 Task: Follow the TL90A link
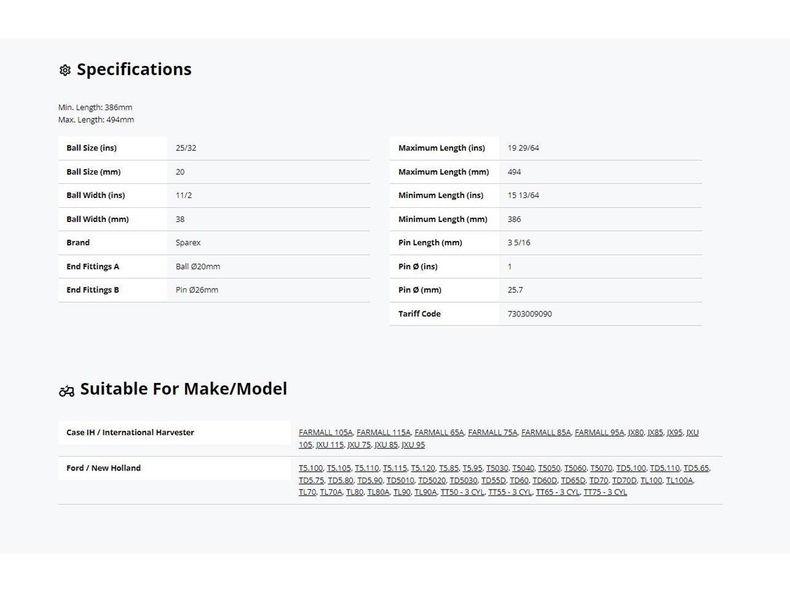click(x=426, y=492)
